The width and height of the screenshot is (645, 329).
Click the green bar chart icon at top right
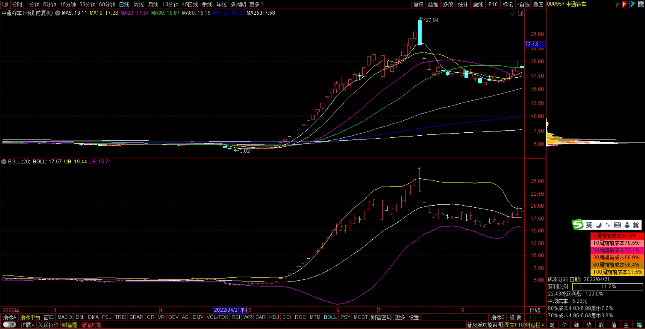click(x=618, y=4)
